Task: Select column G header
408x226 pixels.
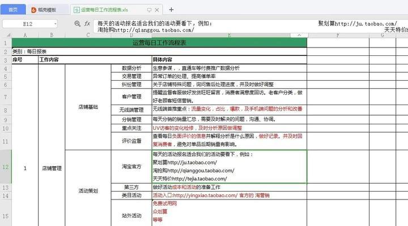Action: [382, 35]
